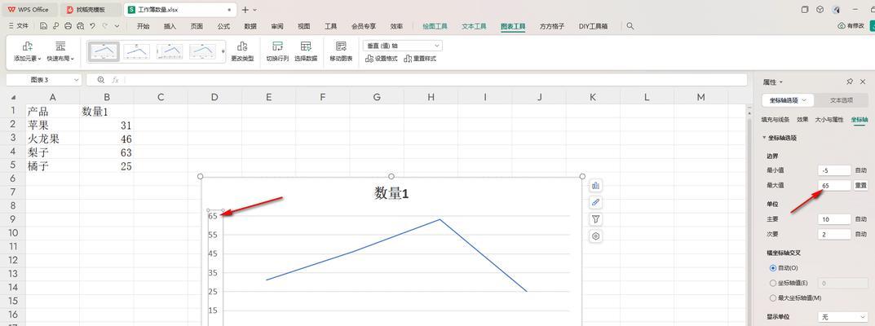This screenshot has height=326, width=875.
Task: Click the print icon in quick access toolbar
Action: (x=68, y=25)
